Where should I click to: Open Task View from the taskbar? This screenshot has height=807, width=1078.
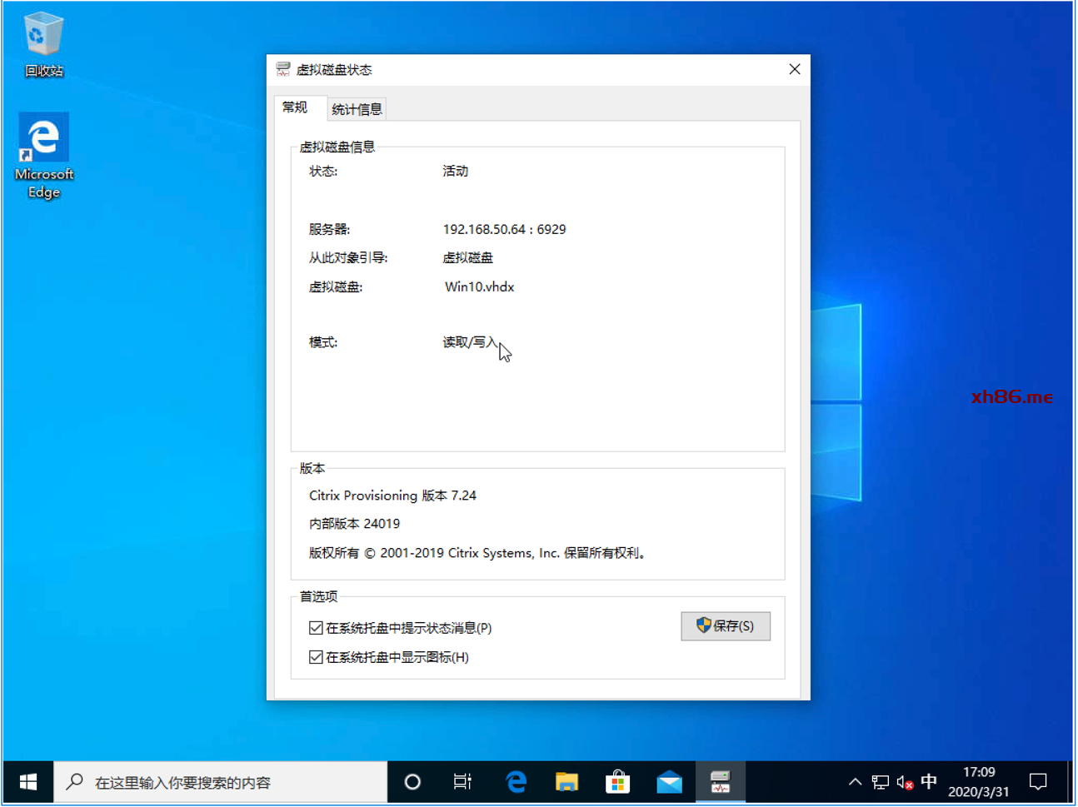462,782
